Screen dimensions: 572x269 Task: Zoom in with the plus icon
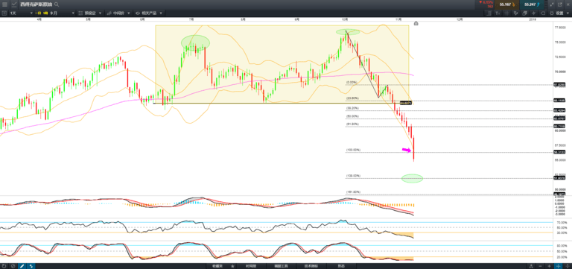(x=549, y=266)
